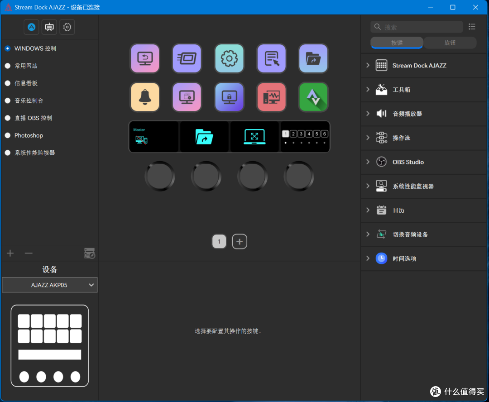Click the OBS Studio category icon

point(381,162)
